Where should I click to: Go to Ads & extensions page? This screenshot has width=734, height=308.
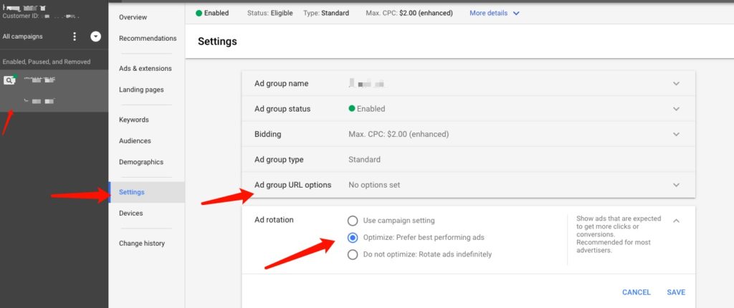tap(146, 69)
